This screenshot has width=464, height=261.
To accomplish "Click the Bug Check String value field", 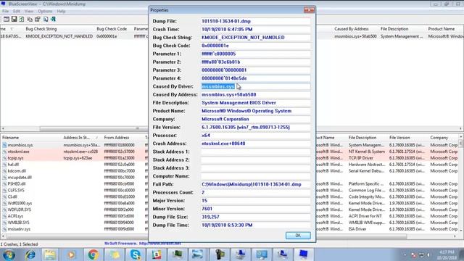I will 256,38.
